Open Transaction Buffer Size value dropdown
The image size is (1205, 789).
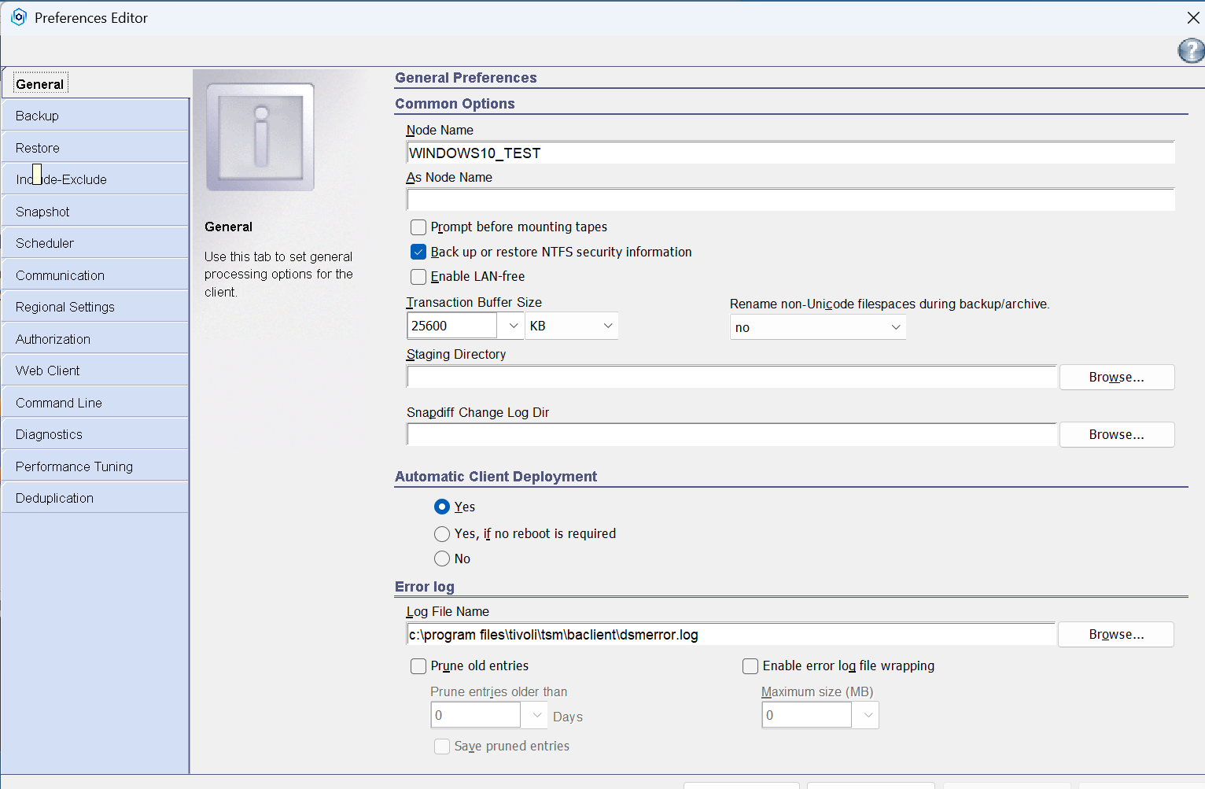513,326
